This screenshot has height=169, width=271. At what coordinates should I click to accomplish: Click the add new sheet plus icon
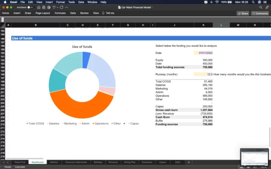(x=189, y=162)
